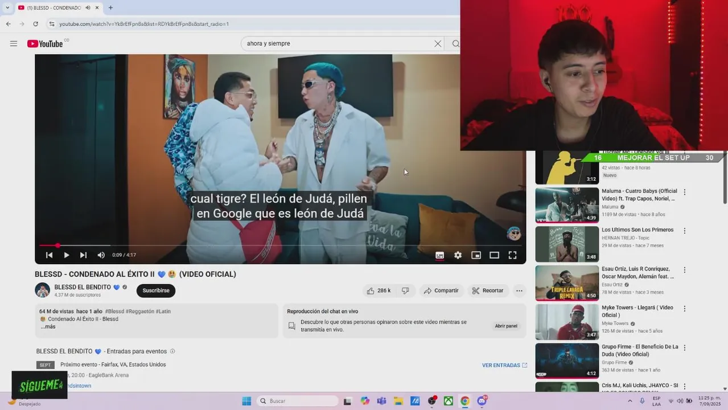The width and height of the screenshot is (728, 410).
Task: Click the #Latin hashtag
Action: tap(163, 311)
